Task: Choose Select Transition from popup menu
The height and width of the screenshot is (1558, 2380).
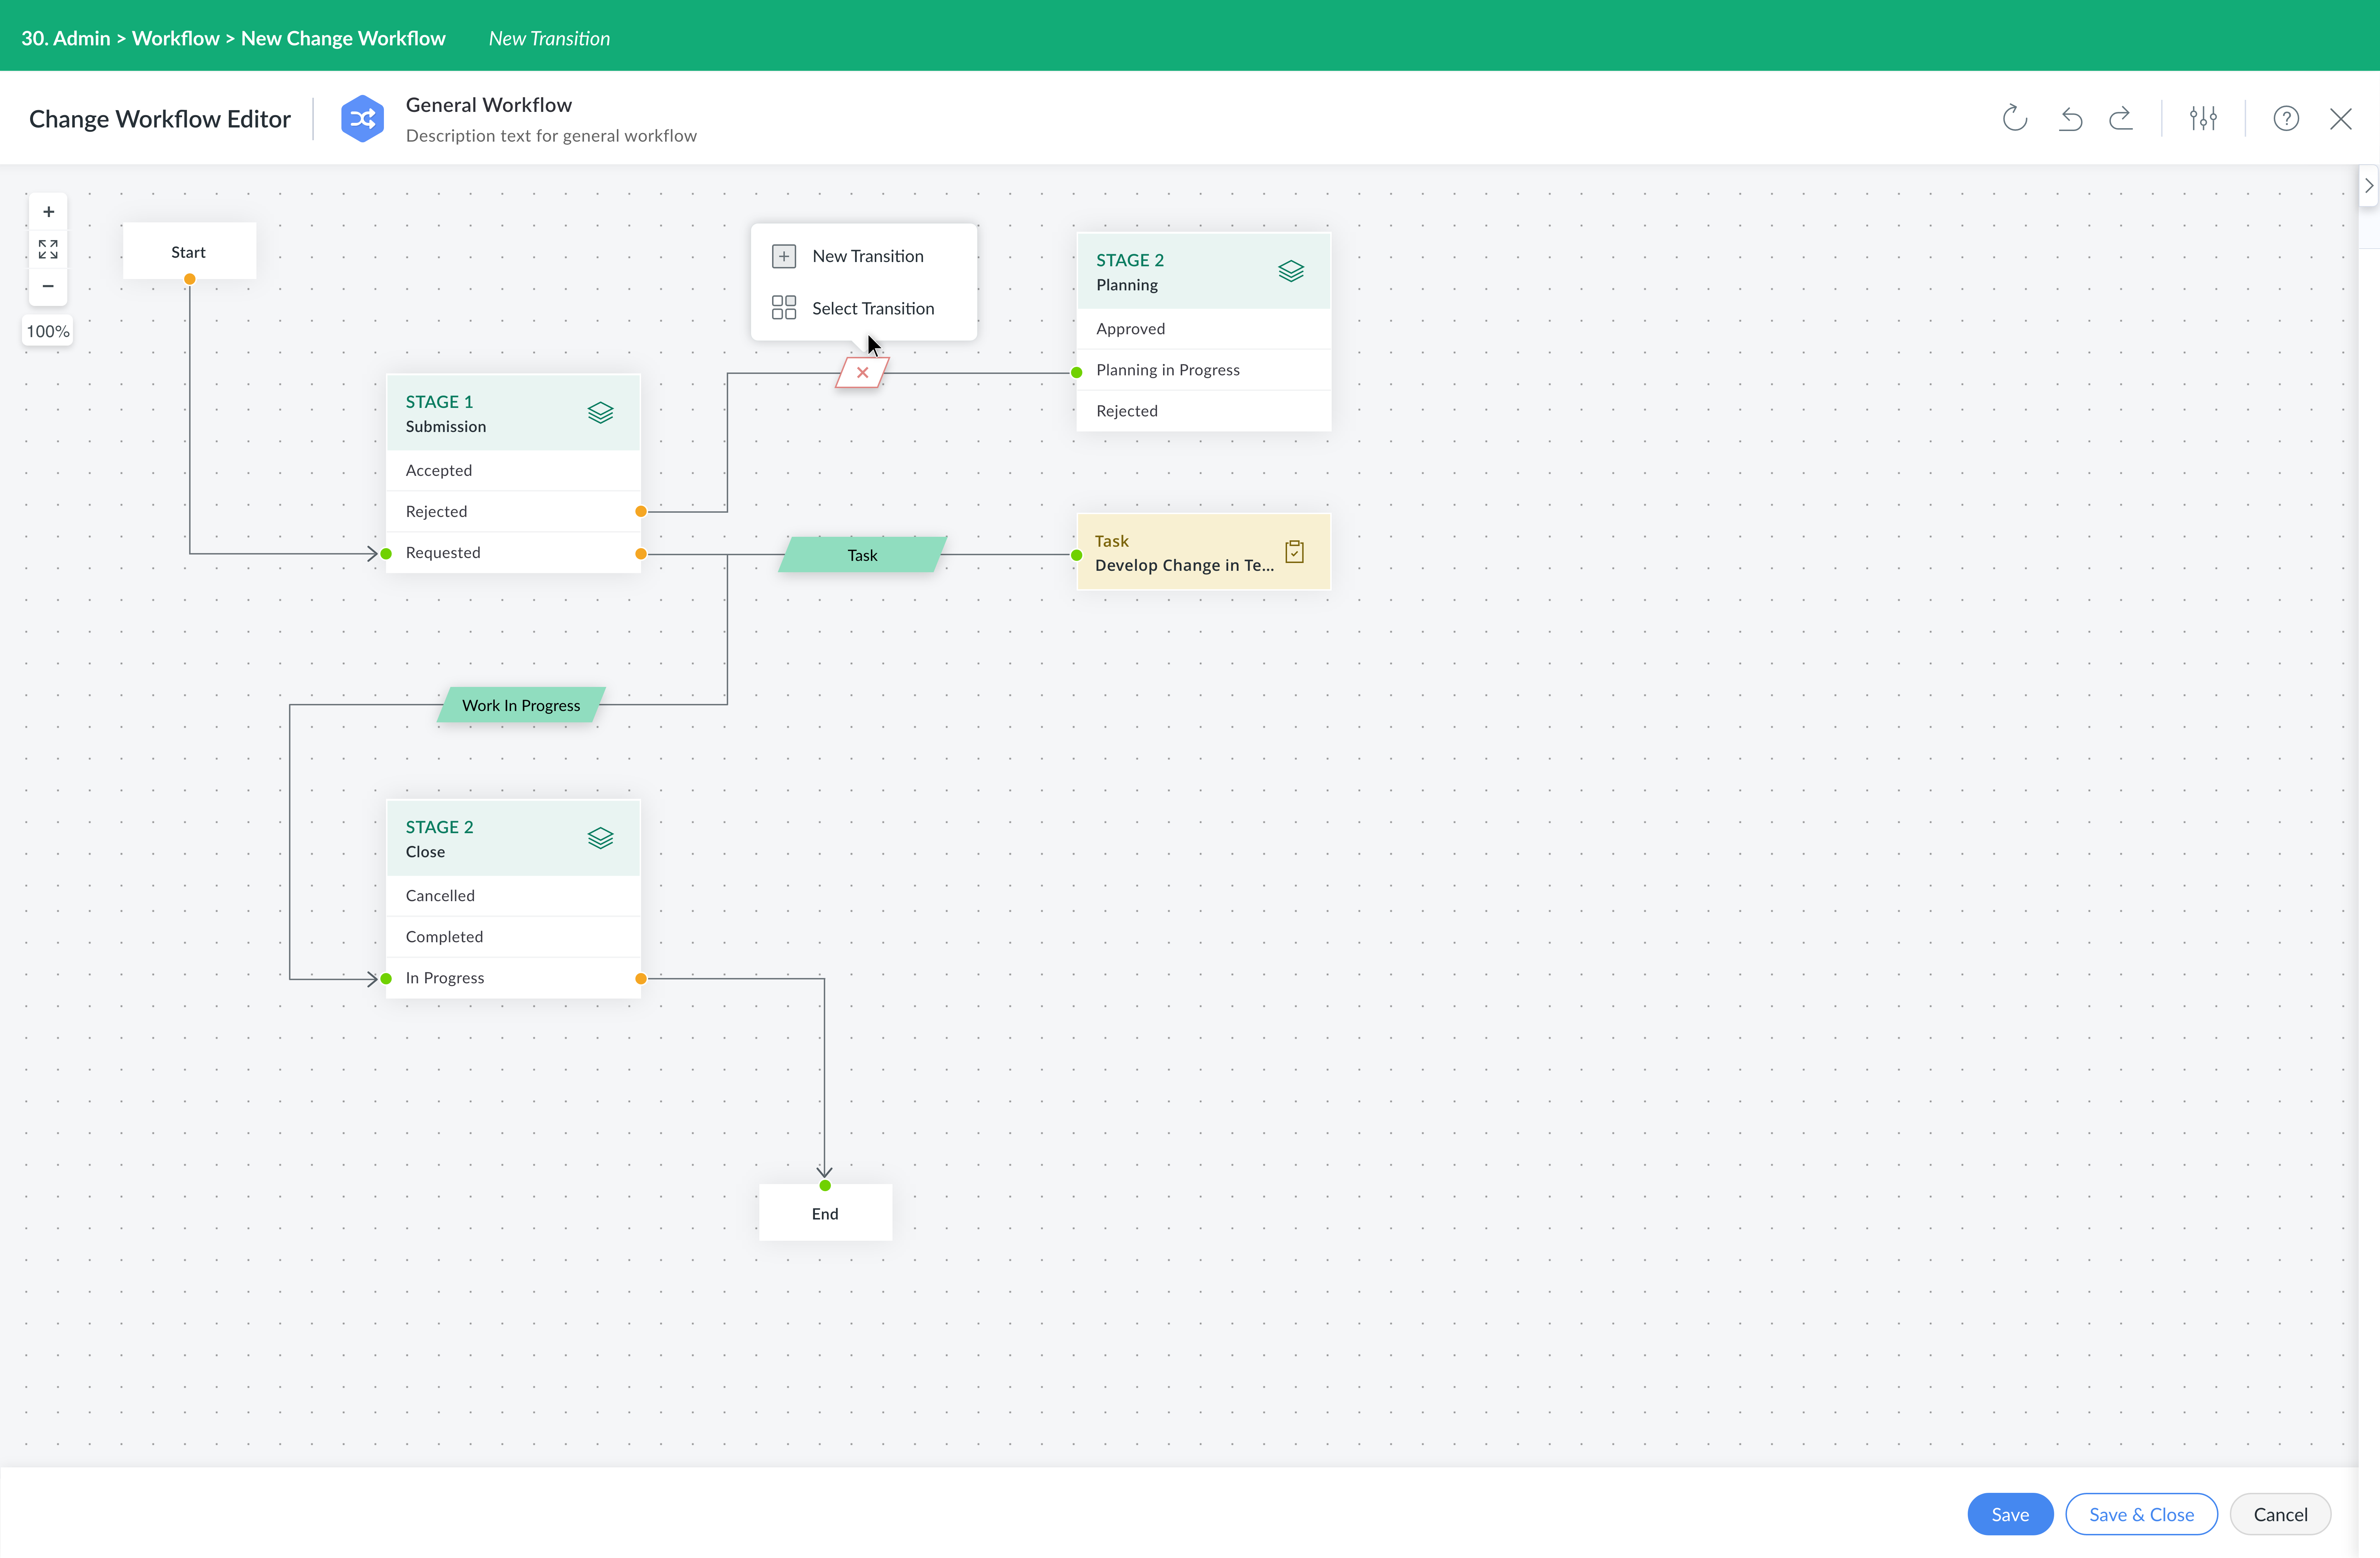Action: [x=872, y=308]
